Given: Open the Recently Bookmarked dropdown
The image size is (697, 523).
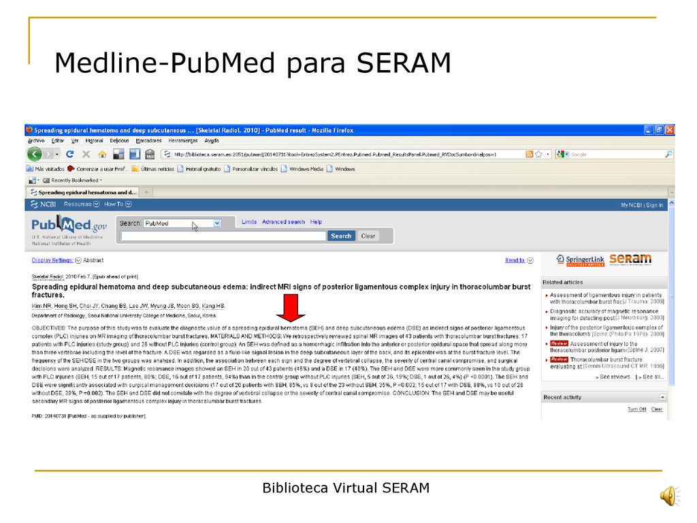Looking at the screenshot, I should pos(72,180).
